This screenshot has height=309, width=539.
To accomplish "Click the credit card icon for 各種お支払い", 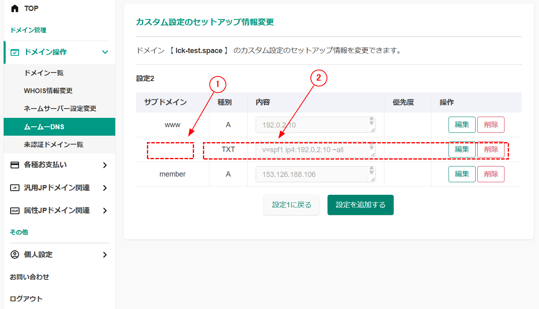I will coord(15,165).
